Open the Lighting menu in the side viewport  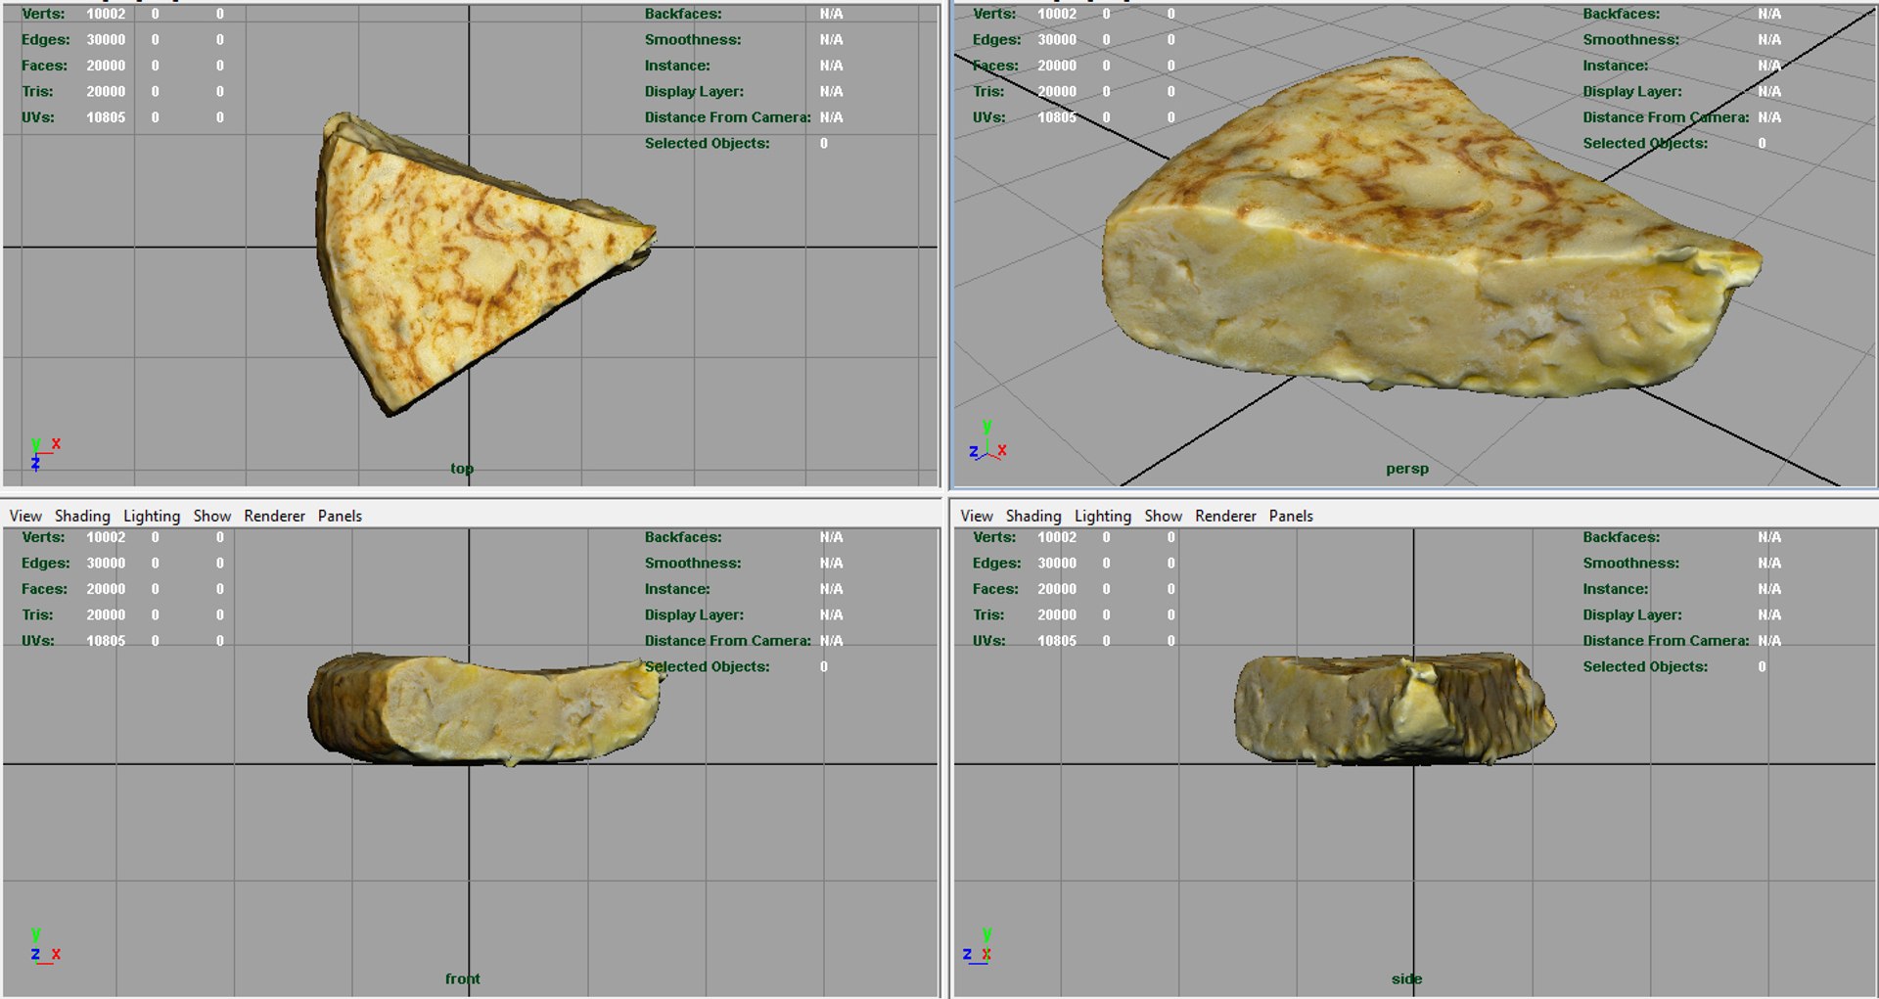tap(1103, 516)
